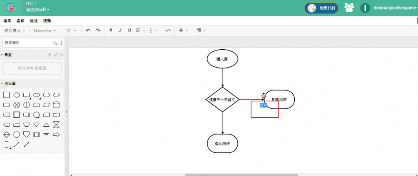418x176 pixels.
Task: Select the delay shape
Action: click(x=7, y=105)
